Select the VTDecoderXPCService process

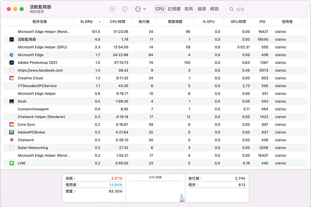[x=37, y=86]
